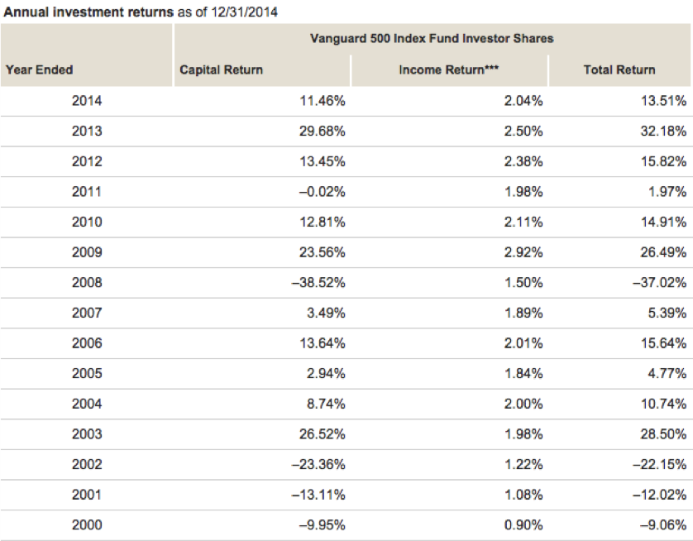693x541 pixels.
Task: Select the year 2008 cell
Action: [x=87, y=282]
